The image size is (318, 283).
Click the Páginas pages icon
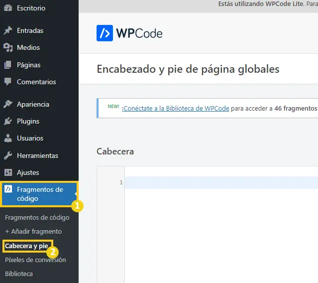tap(8, 65)
